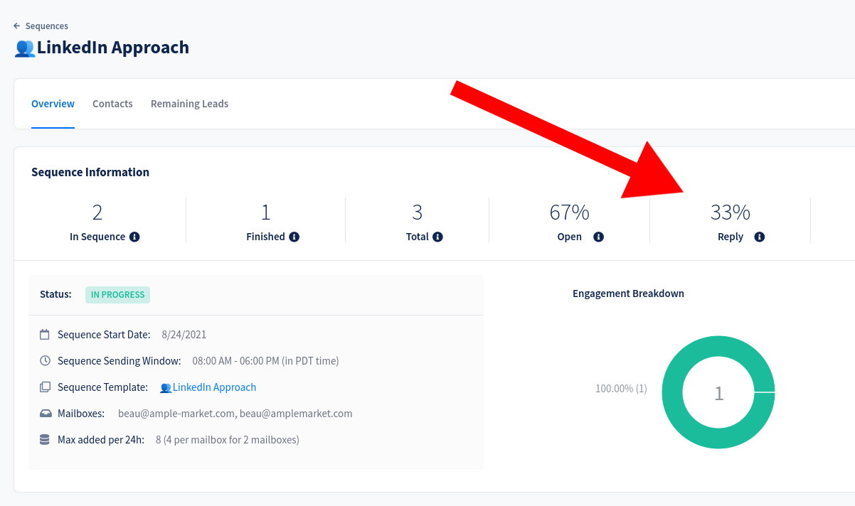Click the start date 8/24/2021
Image resolution: width=855 pixels, height=506 pixels.
(184, 334)
